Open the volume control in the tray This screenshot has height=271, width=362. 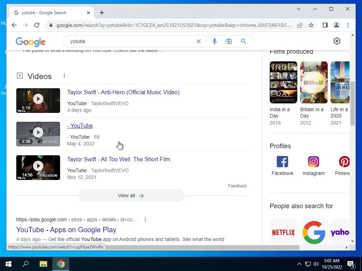click(316, 264)
